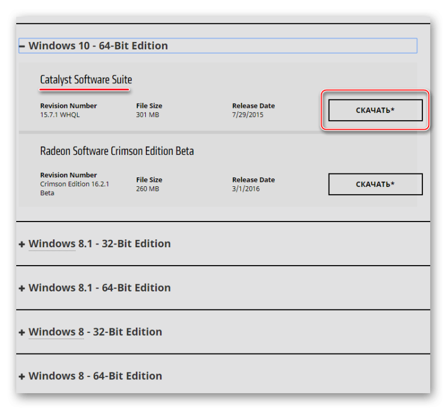Select the 301 MB file size value
The width and height of the screenshot is (447, 410).
148,115
